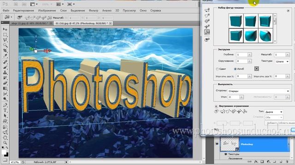The width and height of the screenshot is (295, 165).
Task: Open the arrange documents dropdown
Action: 60,4
